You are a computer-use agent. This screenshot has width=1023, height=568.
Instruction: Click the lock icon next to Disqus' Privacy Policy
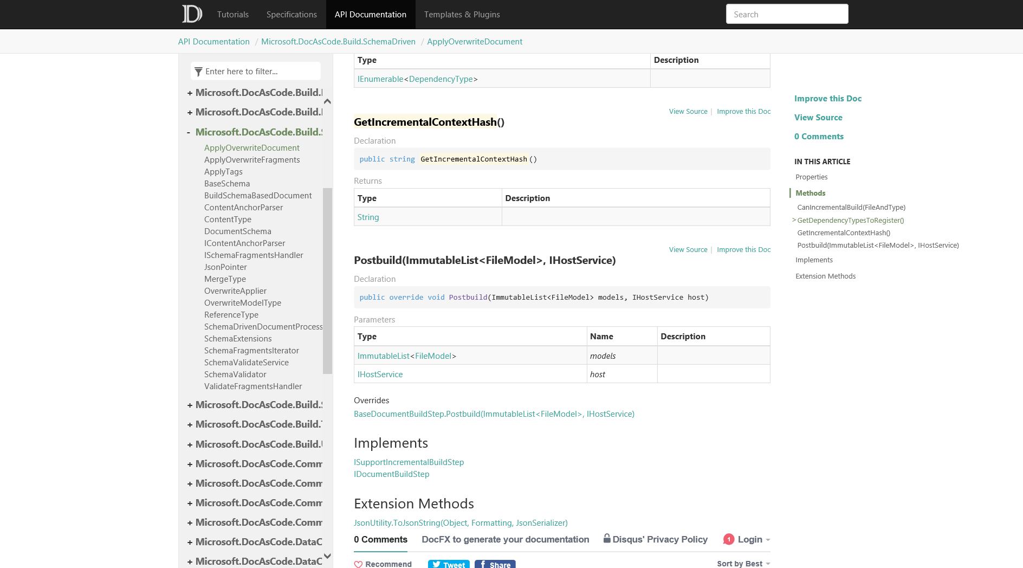pyautogui.click(x=608, y=539)
